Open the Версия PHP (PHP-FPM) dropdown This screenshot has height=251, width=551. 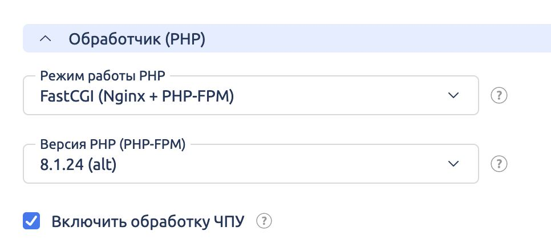pyautogui.click(x=250, y=164)
